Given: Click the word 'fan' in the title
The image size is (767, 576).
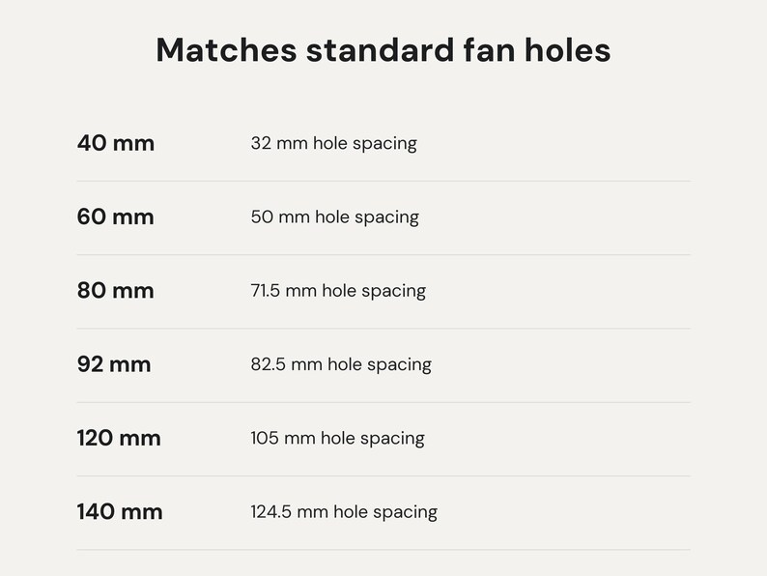Looking at the screenshot, I should click(x=490, y=50).
